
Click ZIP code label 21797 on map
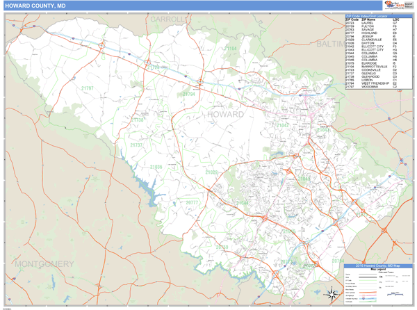pos(88,88)
